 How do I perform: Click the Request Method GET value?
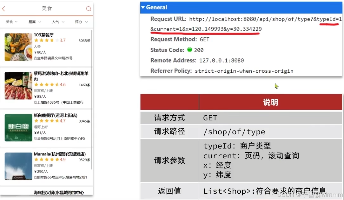tap(204, 39)
